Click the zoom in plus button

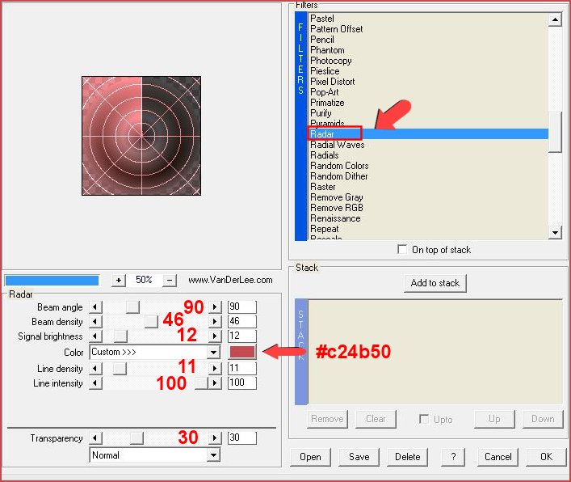(119, 280)
